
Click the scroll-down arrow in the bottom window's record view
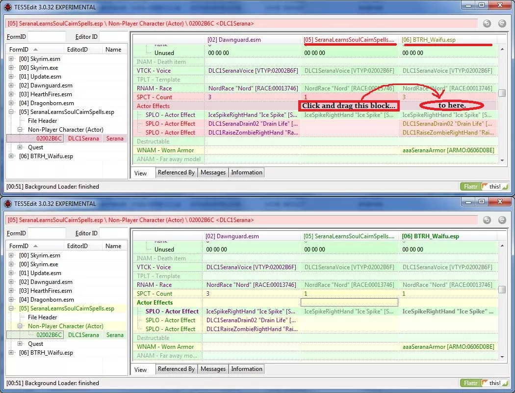tap(502, 357)
